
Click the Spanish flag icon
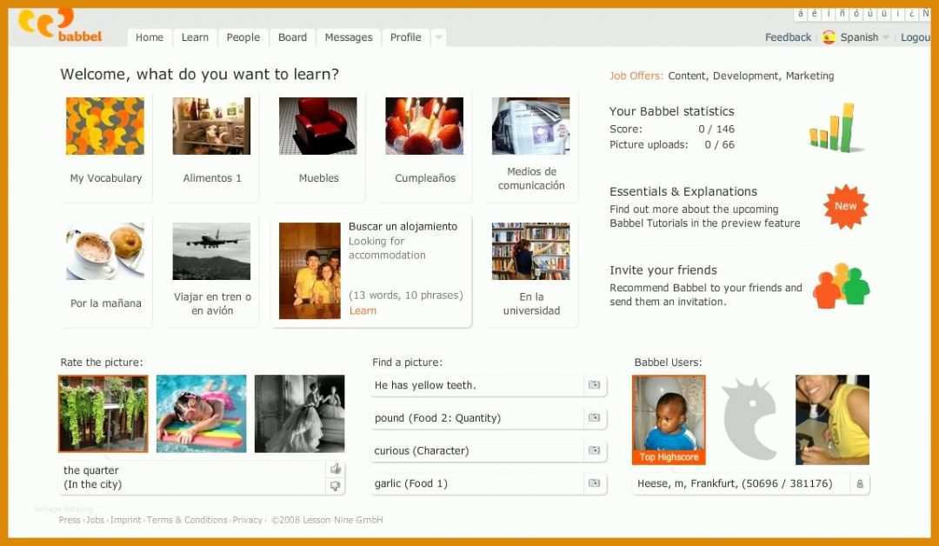[829, 37]
